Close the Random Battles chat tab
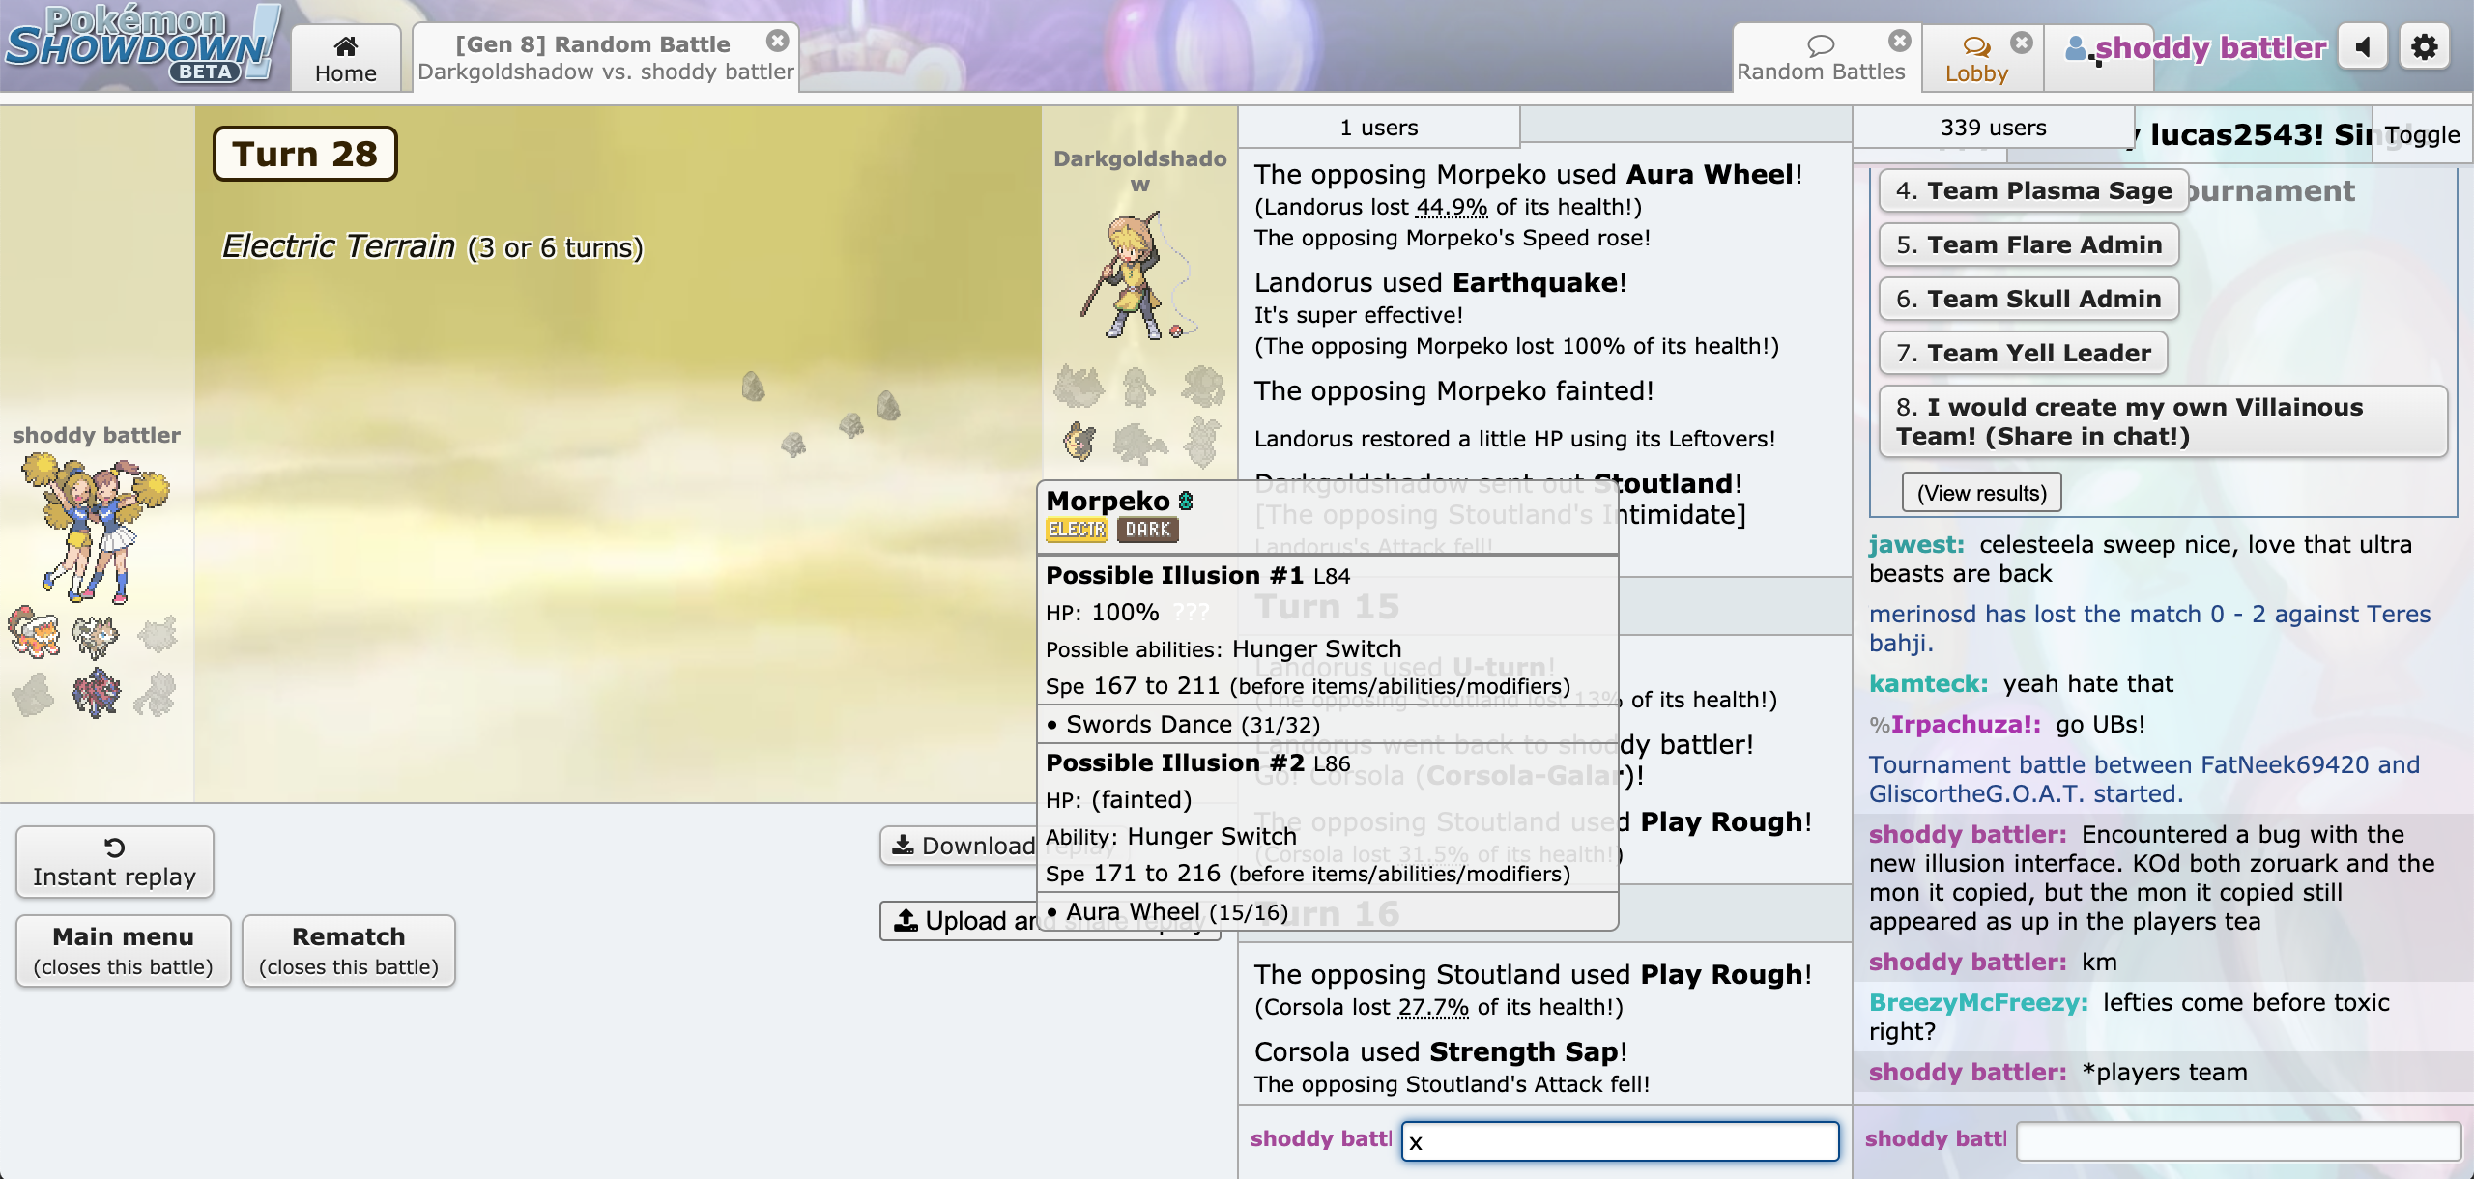The image size is (2474, 1179). click(x=1900, y=41)
